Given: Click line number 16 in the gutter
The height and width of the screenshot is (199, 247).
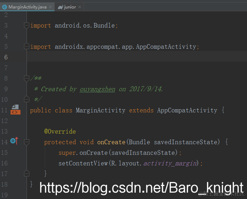Looking at the screenshot, I should click(x=4, y=163).
